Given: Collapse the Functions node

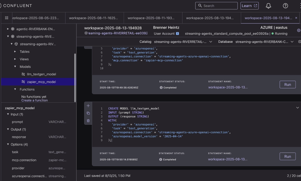Looking at the screenshot, I should [15, 89].
